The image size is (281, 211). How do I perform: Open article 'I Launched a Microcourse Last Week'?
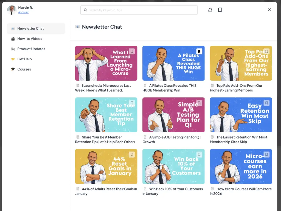(103, 88)
